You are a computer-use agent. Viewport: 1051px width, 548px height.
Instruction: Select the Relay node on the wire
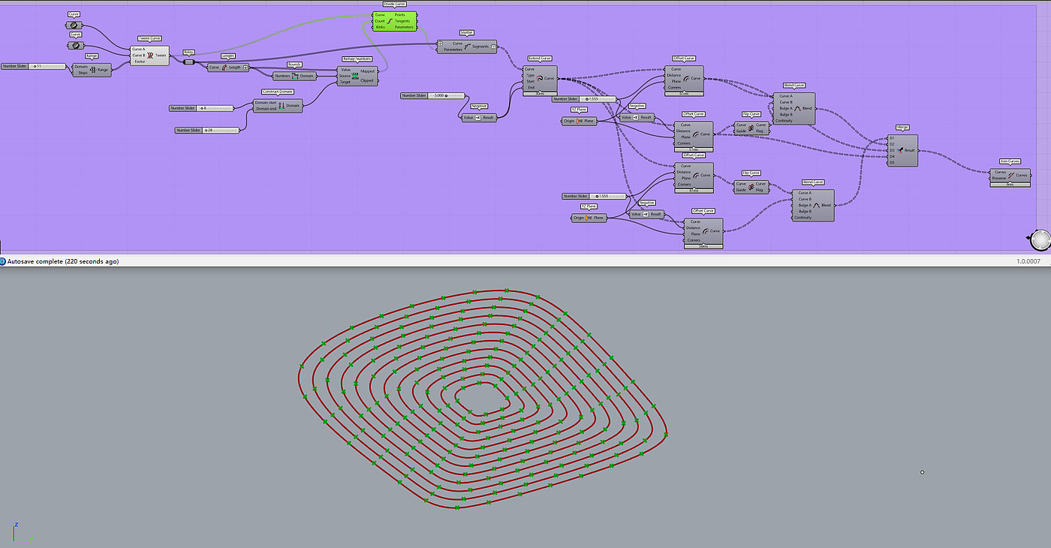[188, 62]
